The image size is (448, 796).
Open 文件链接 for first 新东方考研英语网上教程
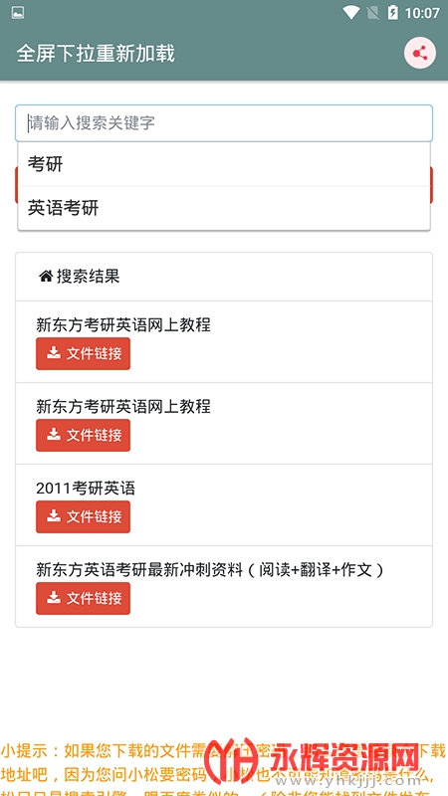[83, 353]
